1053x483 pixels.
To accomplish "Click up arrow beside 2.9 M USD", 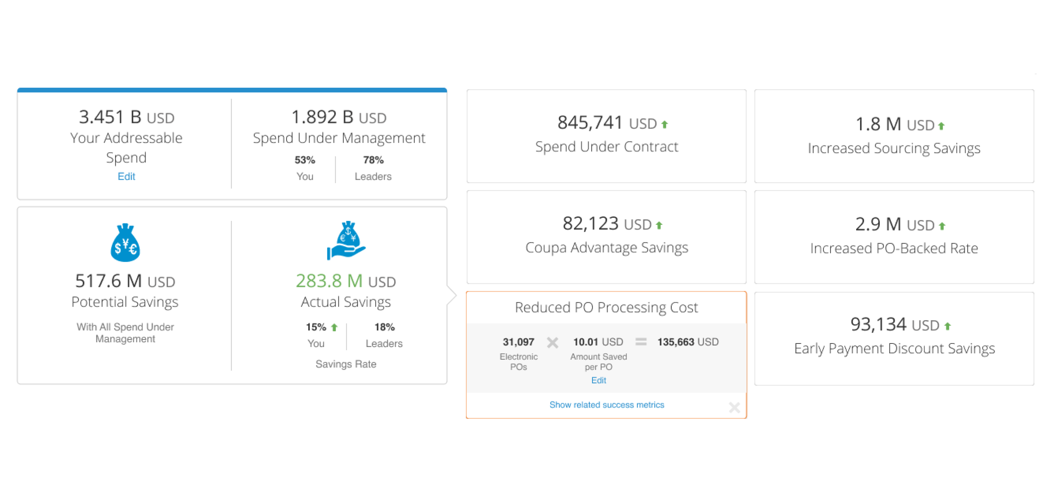I will click(x=942, y=226).
